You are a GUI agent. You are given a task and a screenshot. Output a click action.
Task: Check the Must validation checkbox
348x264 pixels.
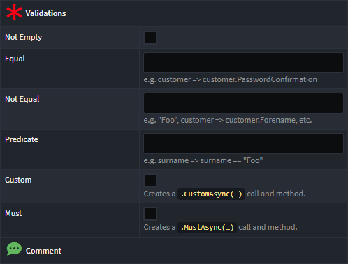click(150, 214)
